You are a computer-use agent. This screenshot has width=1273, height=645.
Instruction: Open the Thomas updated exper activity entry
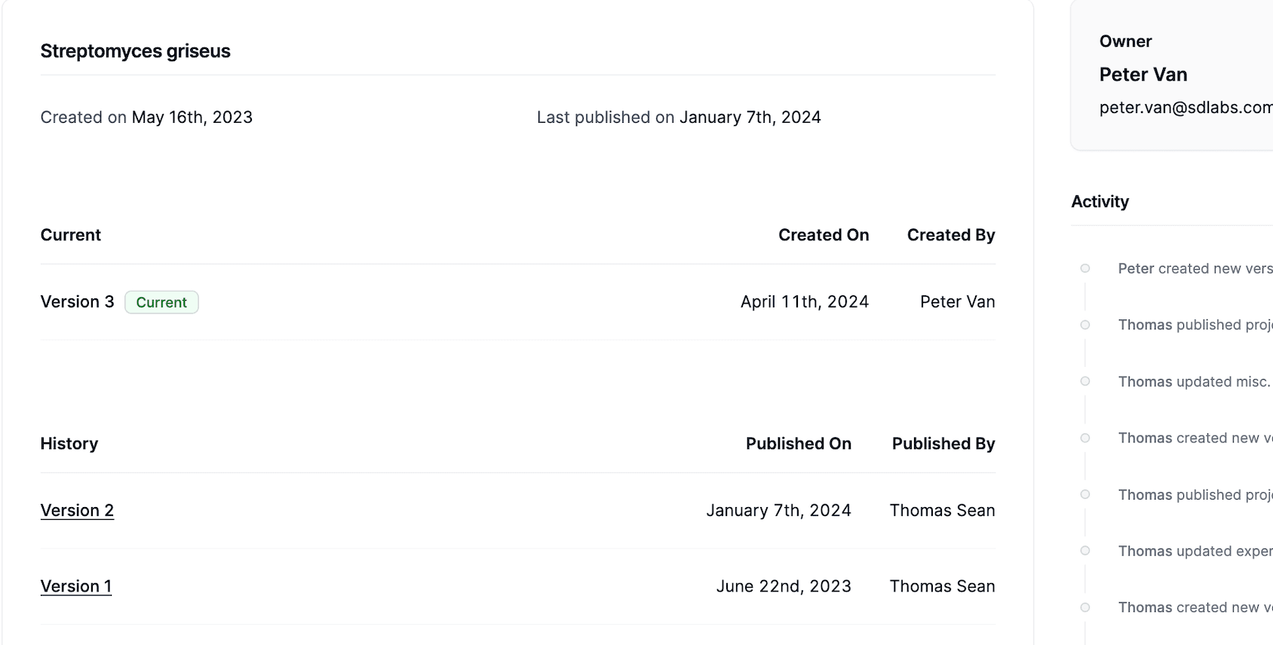coord(1195,551)
